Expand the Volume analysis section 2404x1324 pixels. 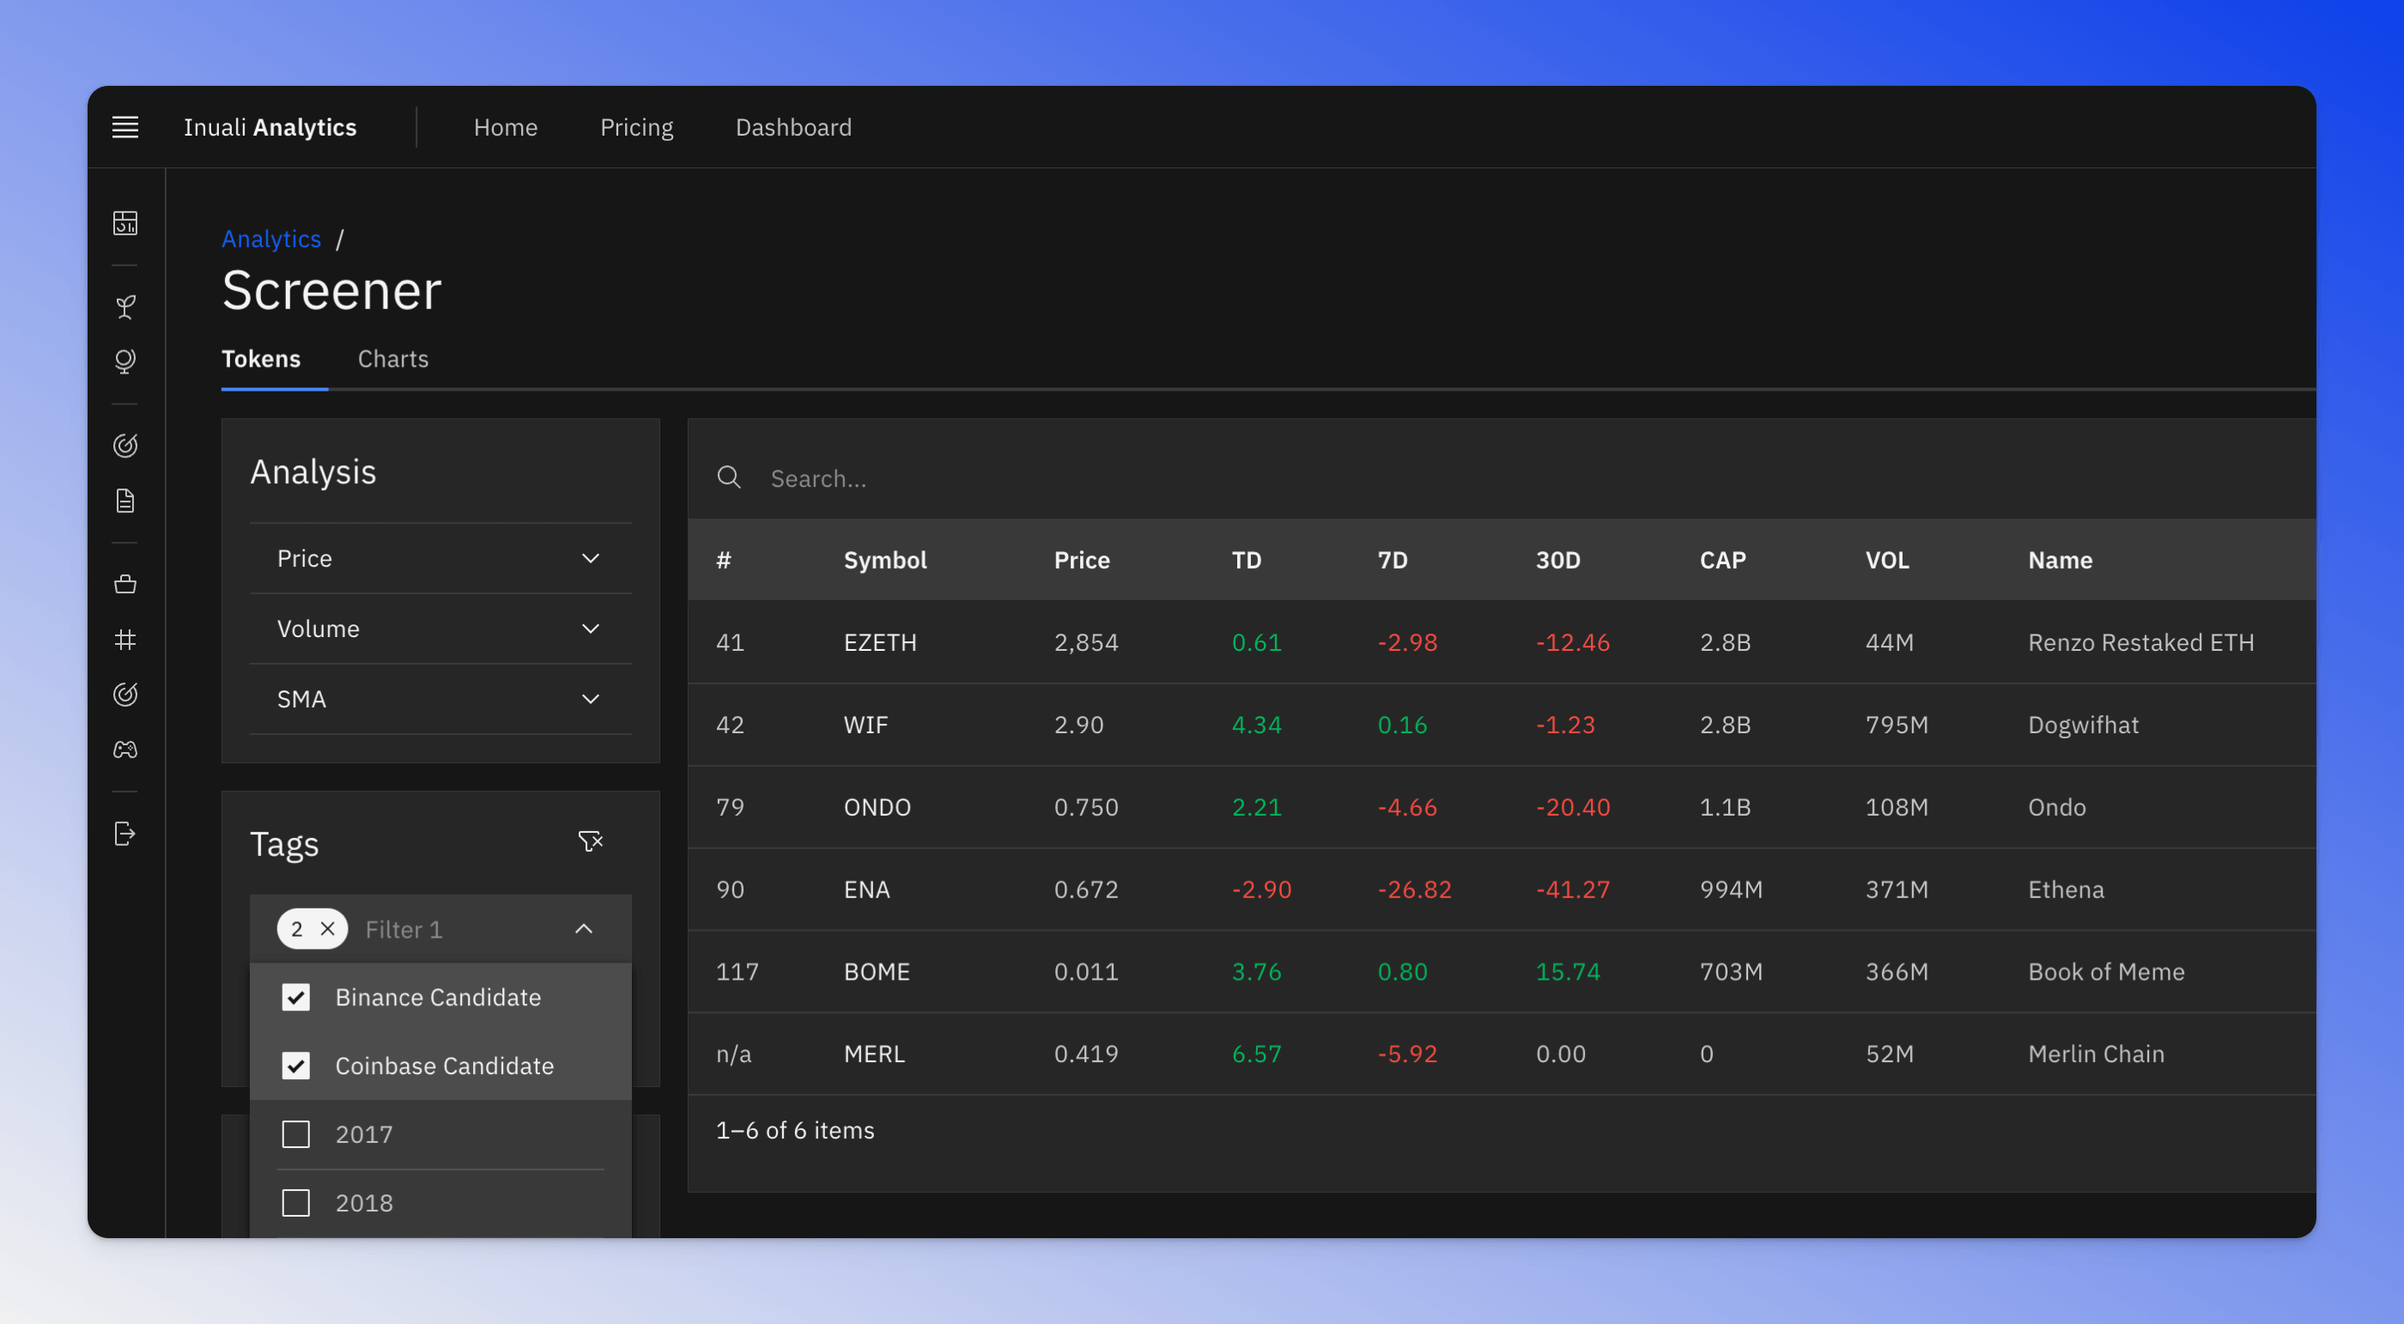440,628
